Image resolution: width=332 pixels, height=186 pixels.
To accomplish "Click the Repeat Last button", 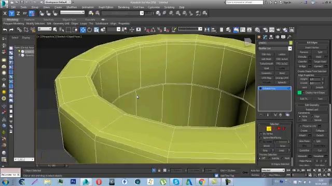I will coord(312,110).
